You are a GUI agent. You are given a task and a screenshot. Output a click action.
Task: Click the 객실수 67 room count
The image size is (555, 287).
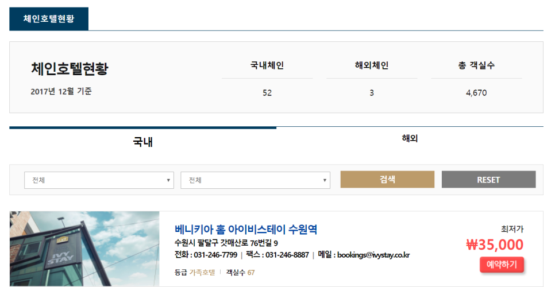240,273
